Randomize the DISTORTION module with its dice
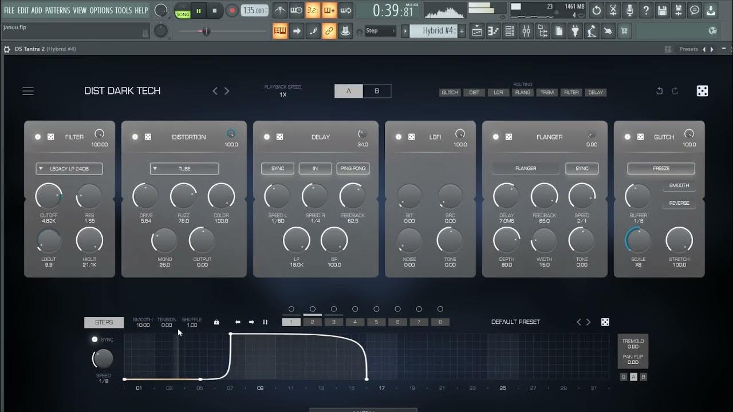 tap(148, 137)
